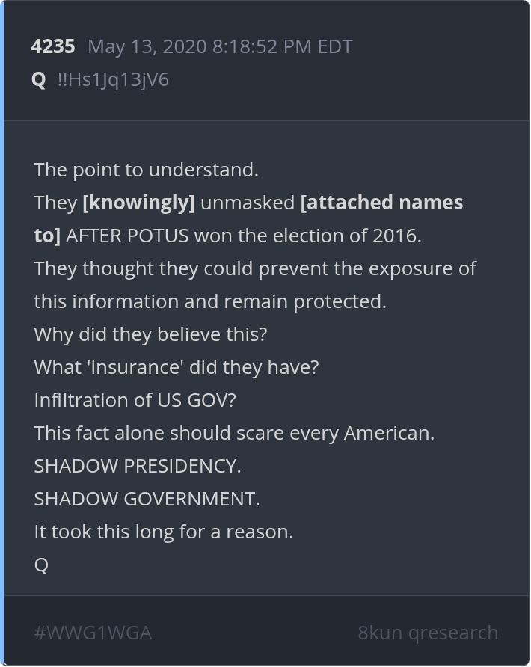Click the post number 4235
Viewport: 531px width, 667px height.
tap(53, 46)
